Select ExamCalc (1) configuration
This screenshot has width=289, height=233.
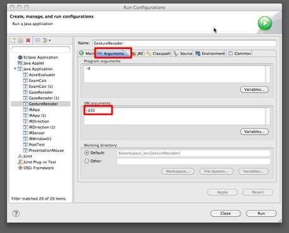pyautogui.click(x=41, y=87)
